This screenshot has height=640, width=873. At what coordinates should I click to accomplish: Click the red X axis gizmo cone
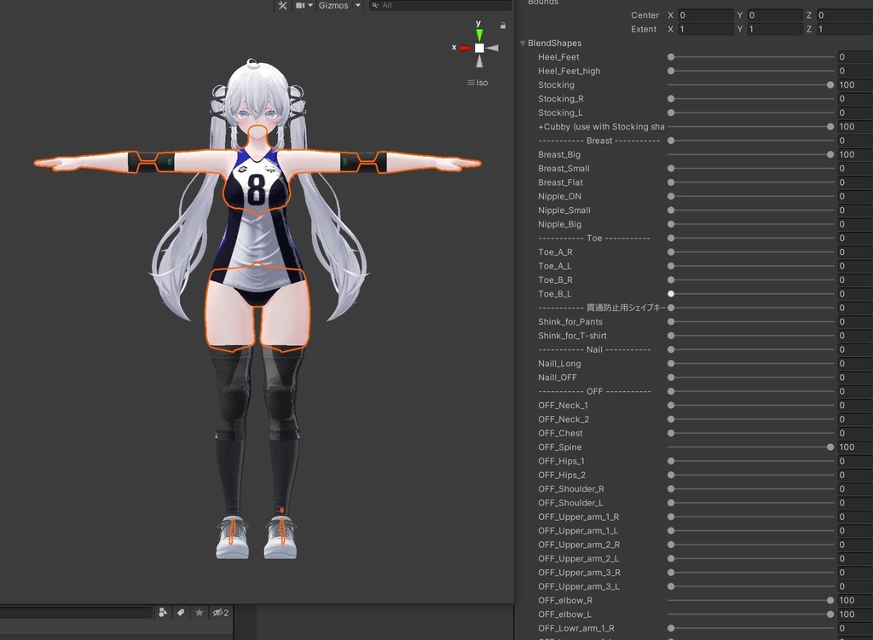pos(466,48)
